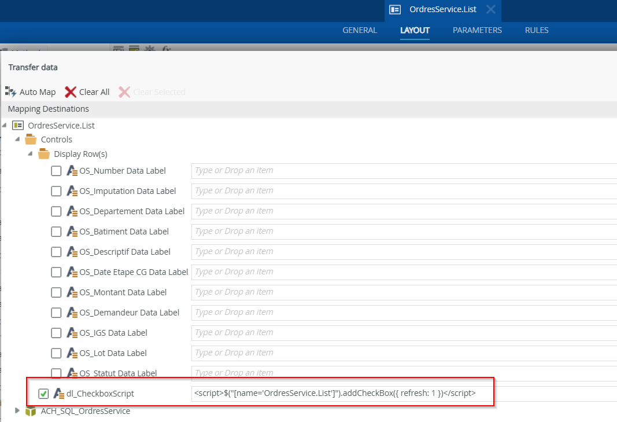
Task: Check the OS_Imputation Data Label checkbox
Action: (56, 191)
